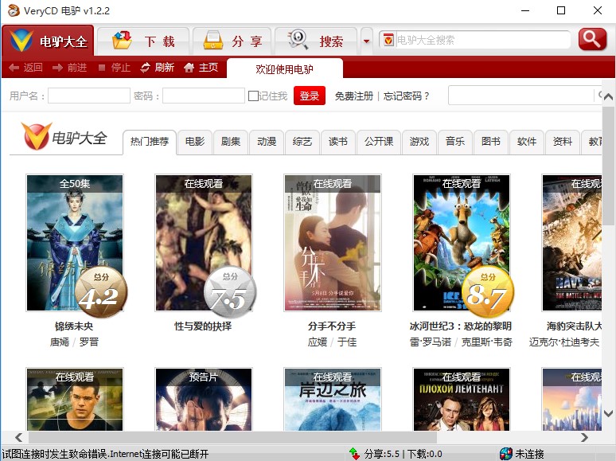Image resolution: width=616 pixels, height=461 pixels.
Task: Open the 预告片 trailer poster thumbnail
Action: 204,400
